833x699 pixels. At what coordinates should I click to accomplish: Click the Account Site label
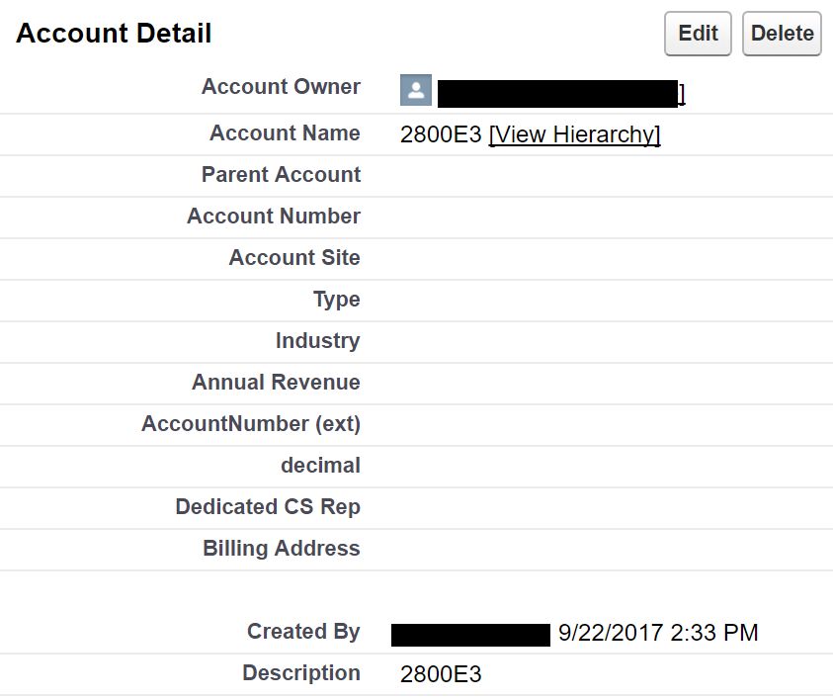pyautogui.click(x=294, y=257)
